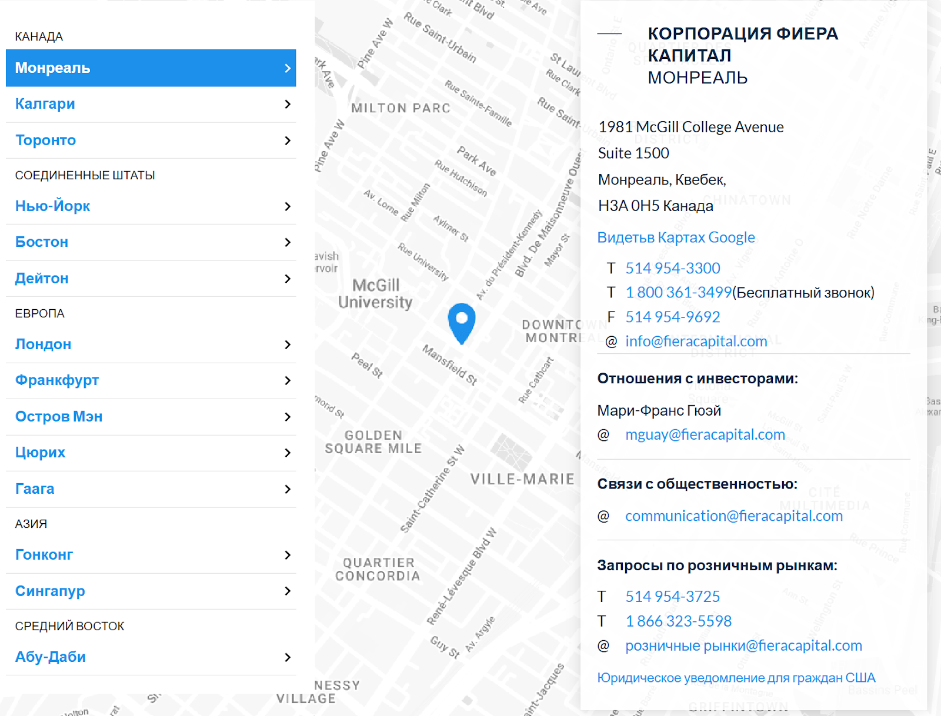This screenshot has height=716, width=941.
Task: Click the Suite 1500 address line
Action: click(633, 153)
